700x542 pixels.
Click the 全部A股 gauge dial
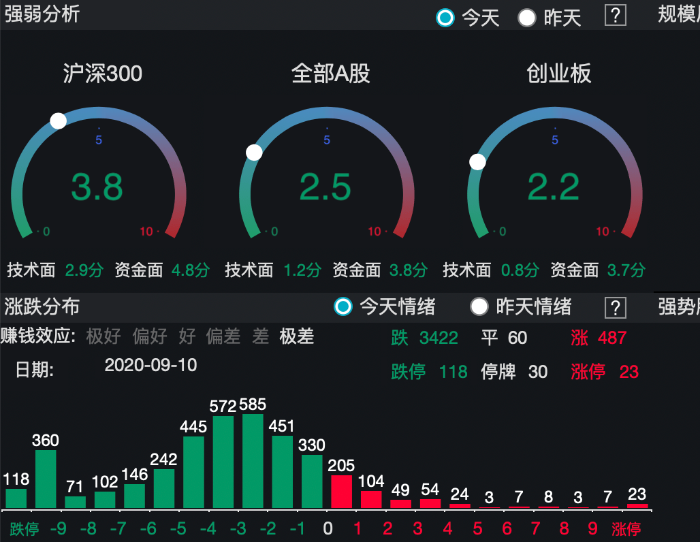point(328,170)
